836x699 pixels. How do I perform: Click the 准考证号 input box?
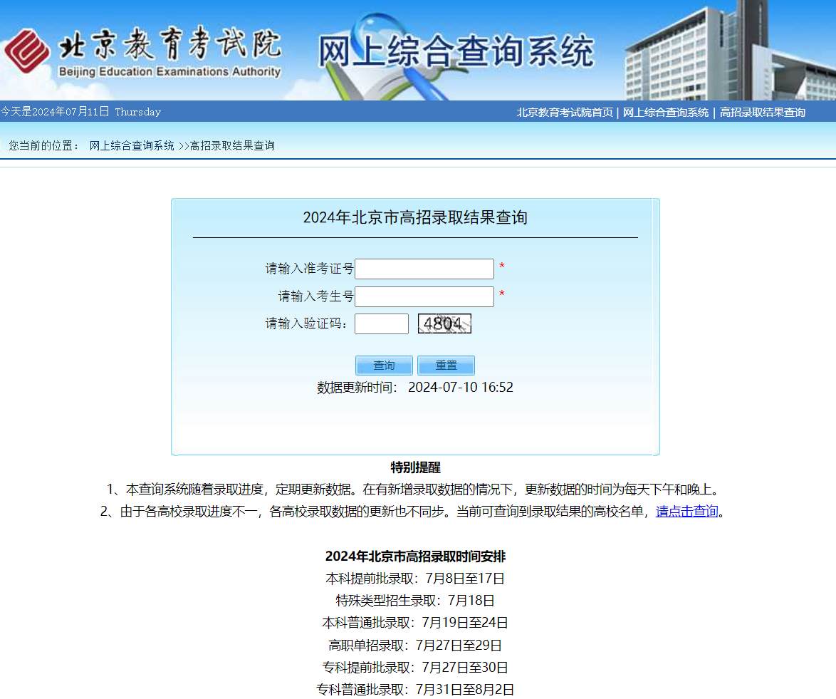(x=424, y=269)
